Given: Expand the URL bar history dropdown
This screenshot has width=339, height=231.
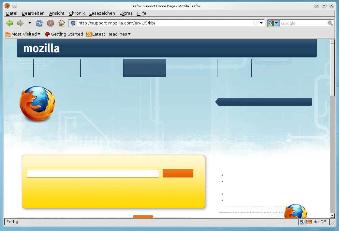Looking at the screenshot, I should 261,23.
